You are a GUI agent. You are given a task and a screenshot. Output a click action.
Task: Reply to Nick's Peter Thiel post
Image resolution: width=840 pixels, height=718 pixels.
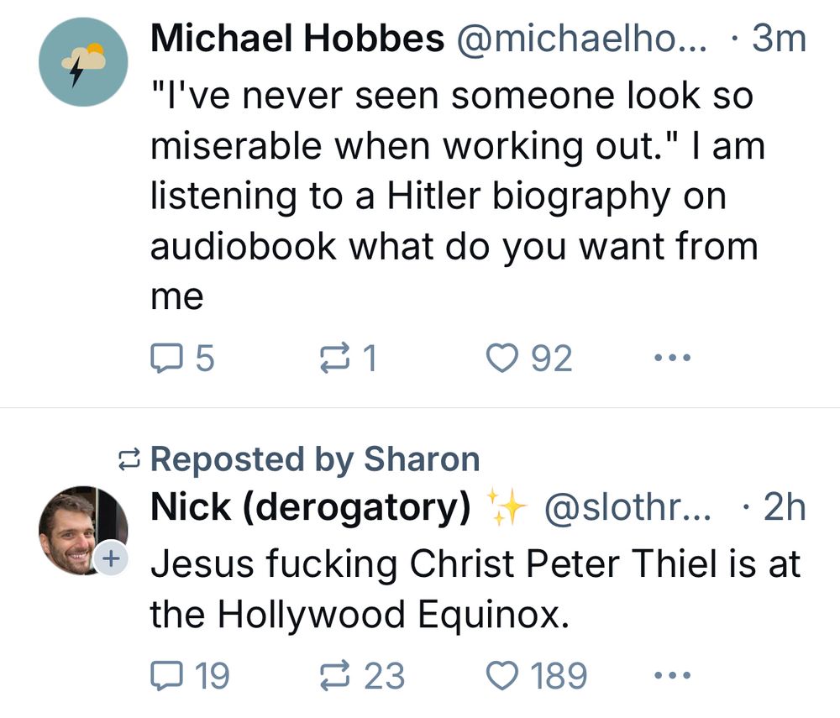coord(190,676)
